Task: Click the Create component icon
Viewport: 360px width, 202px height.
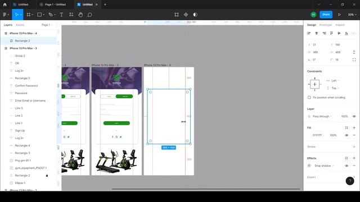Action: [x=186, y=15]
